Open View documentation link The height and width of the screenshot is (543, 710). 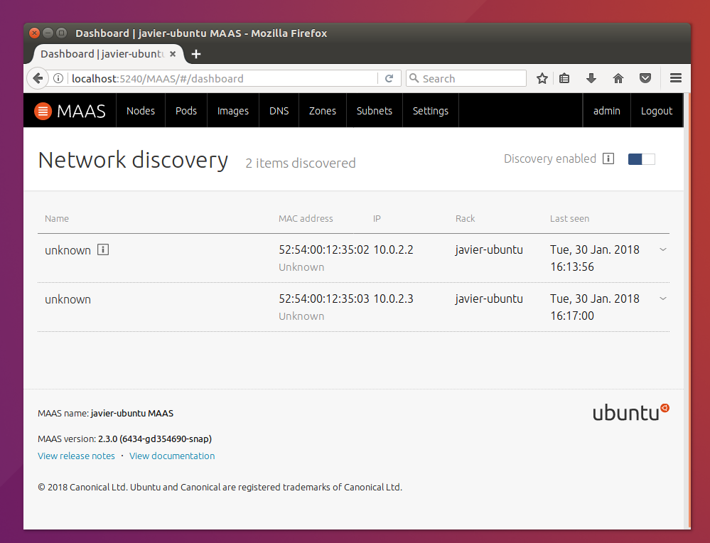(x=172, y=456)
